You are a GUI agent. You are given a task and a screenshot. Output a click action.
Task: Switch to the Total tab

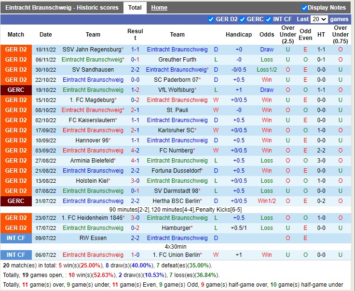pyautogui.click(x=135, y=8)
